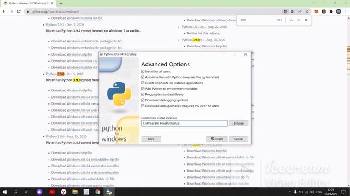Click the Customize install location field
Screen dimensions: 350x196
184,124
